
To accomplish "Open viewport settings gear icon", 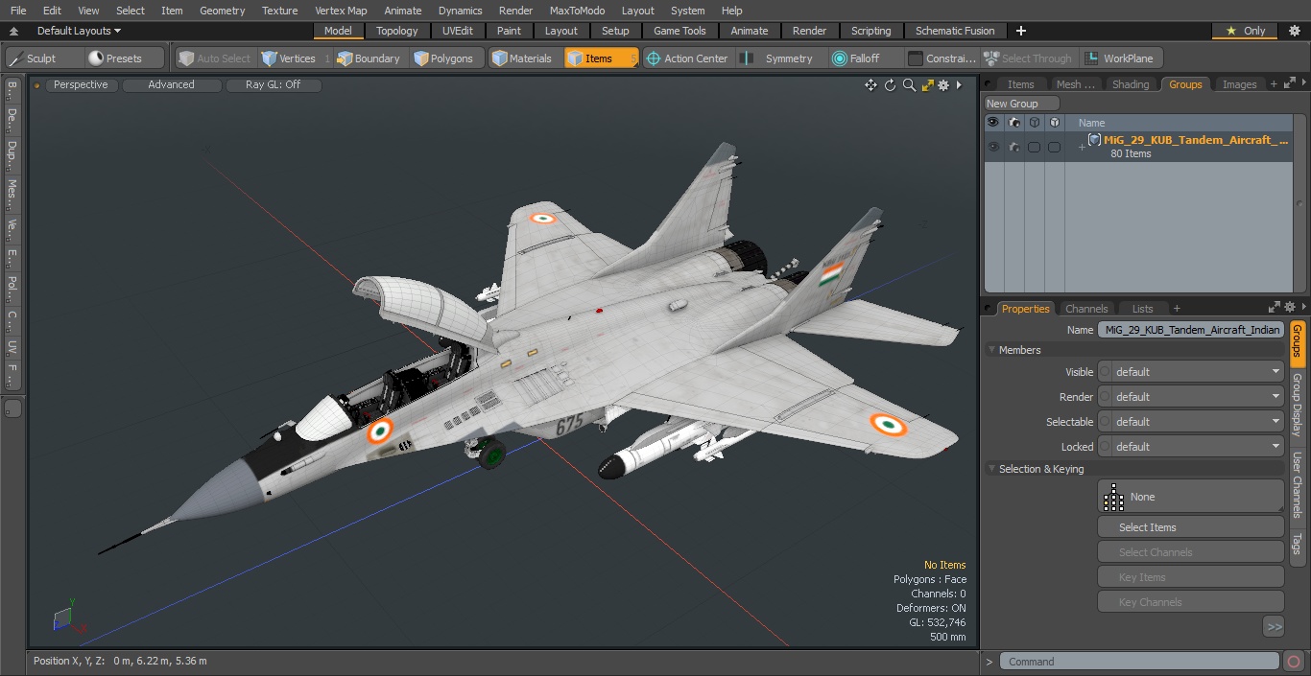I will [x=943, y=85].
